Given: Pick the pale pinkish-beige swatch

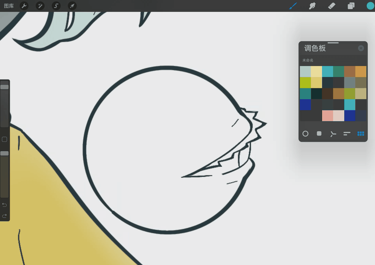Looking at the screenshot, I should pos(338,116).
